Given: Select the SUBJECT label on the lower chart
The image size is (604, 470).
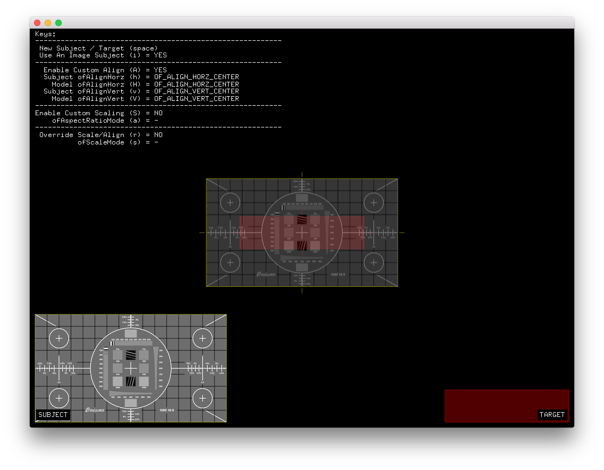Looking at the screenshot, I should (x=53, y=415).
